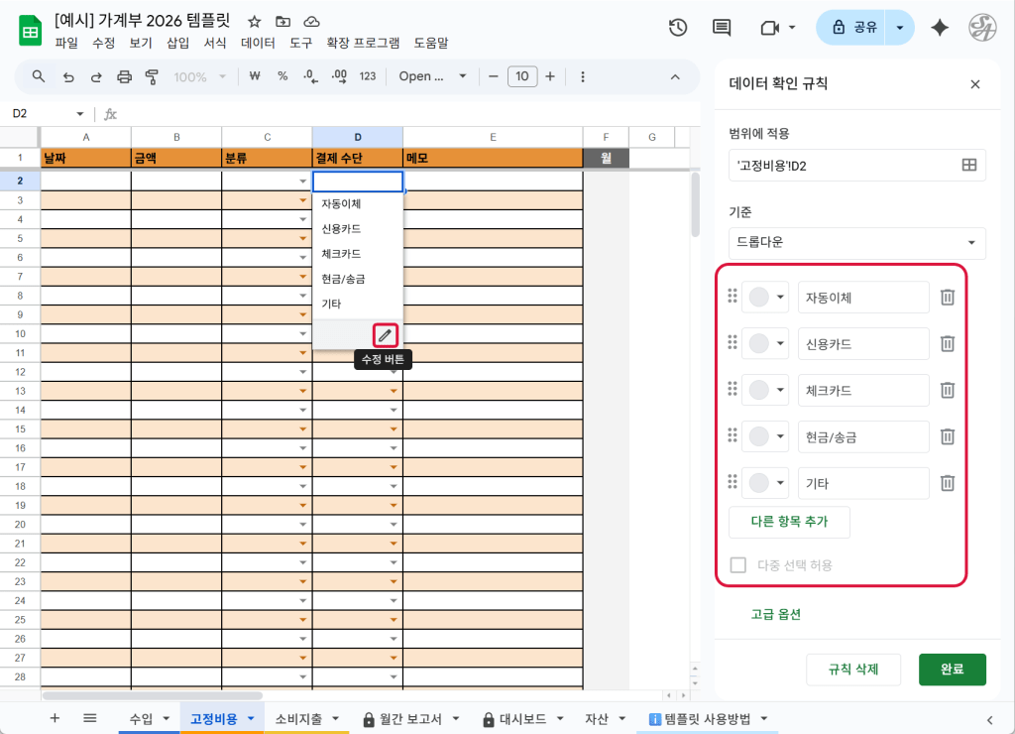1015x734 pixels.
Task: Enable the 다중 선택 허용 checkbox
Action: (737, 565)
